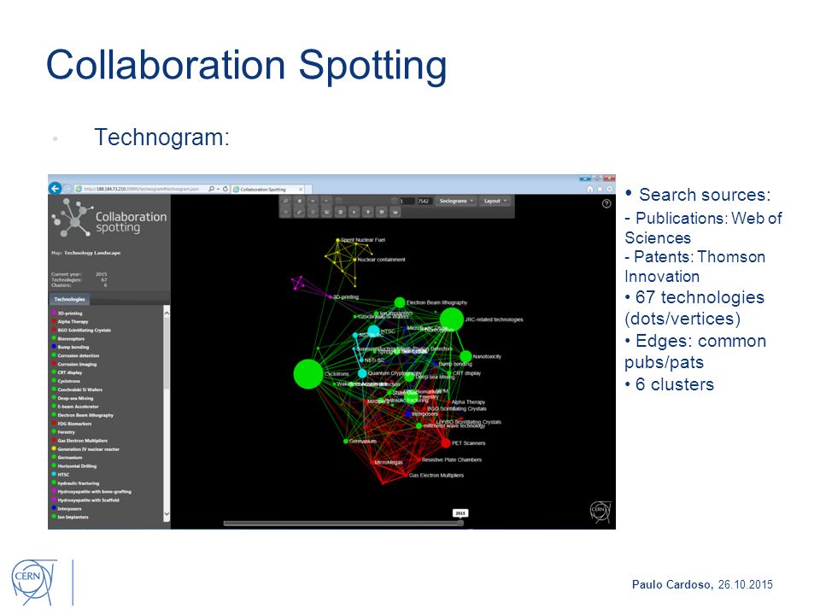Select 3D-printing in technologies list
The image size is (820, 615).
(x=67, y=313)
